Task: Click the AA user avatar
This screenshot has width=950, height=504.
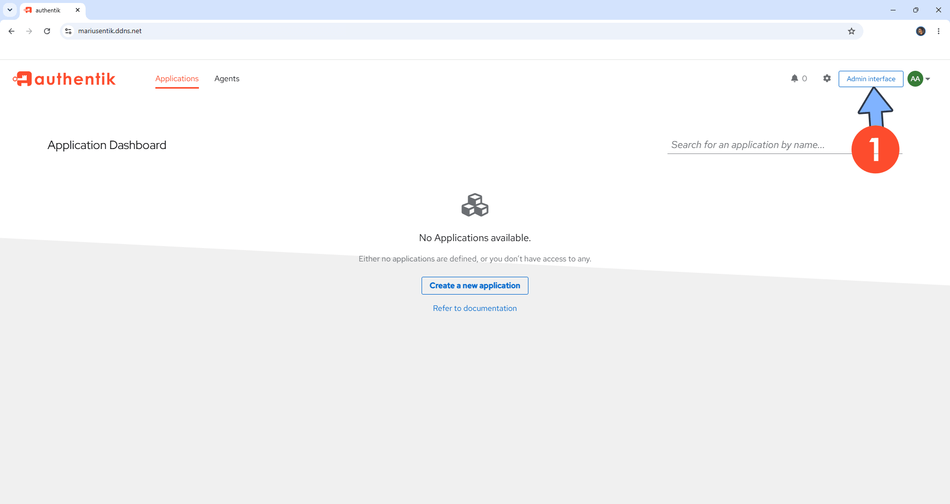Action: click(x=915, y=79)
